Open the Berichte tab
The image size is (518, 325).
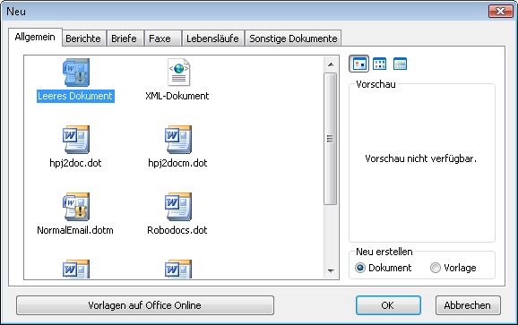(x=83, y=38)
